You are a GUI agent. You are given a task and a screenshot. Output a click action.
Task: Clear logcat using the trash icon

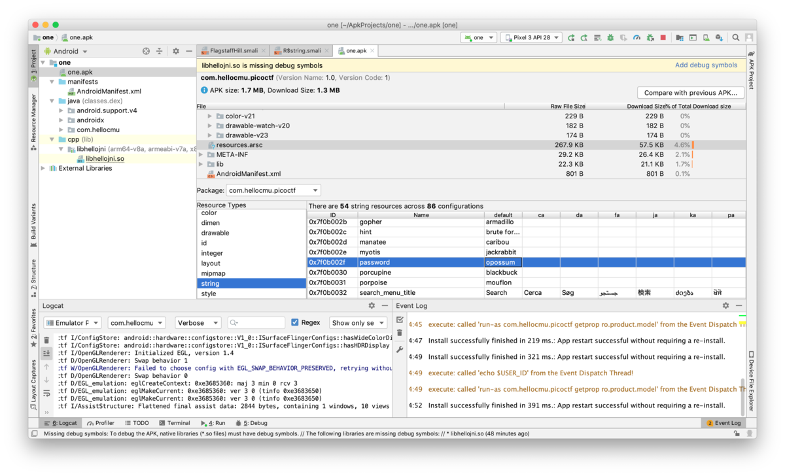pos(46,340)
